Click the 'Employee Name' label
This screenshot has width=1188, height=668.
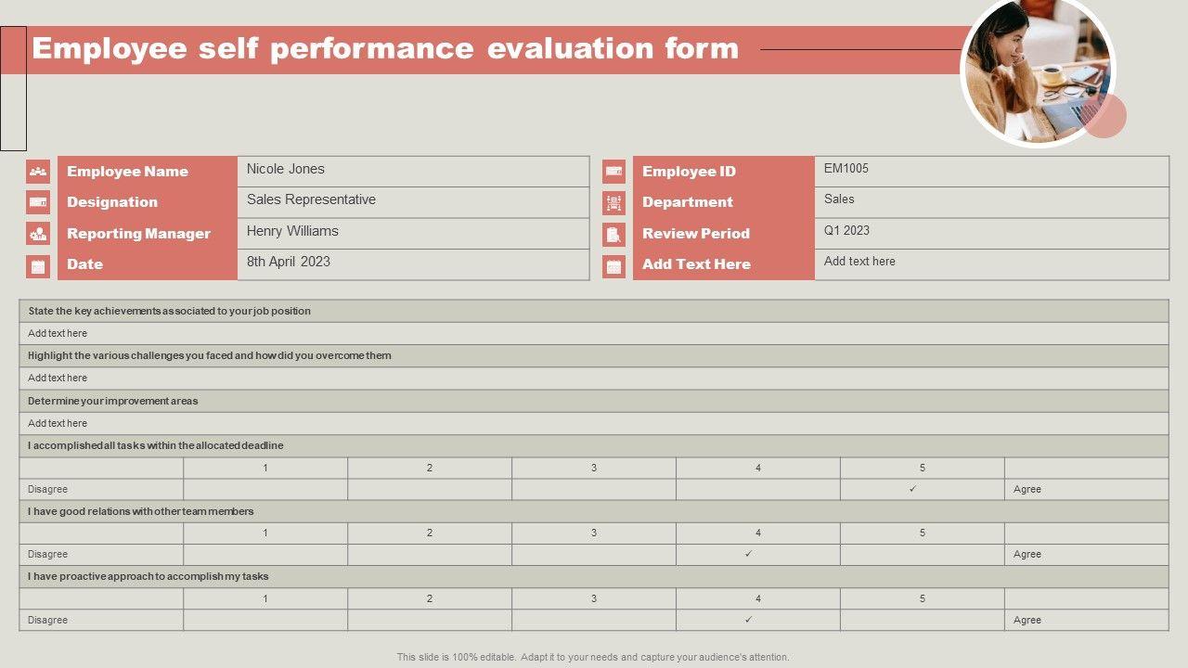pos(127,172)
